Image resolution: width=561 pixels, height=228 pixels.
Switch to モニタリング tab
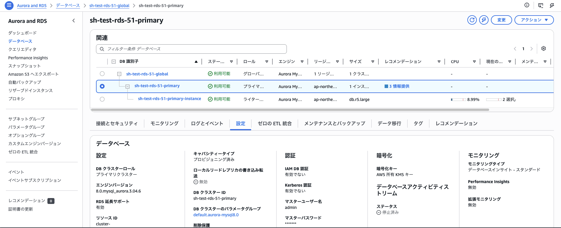(x=164, y=124)
